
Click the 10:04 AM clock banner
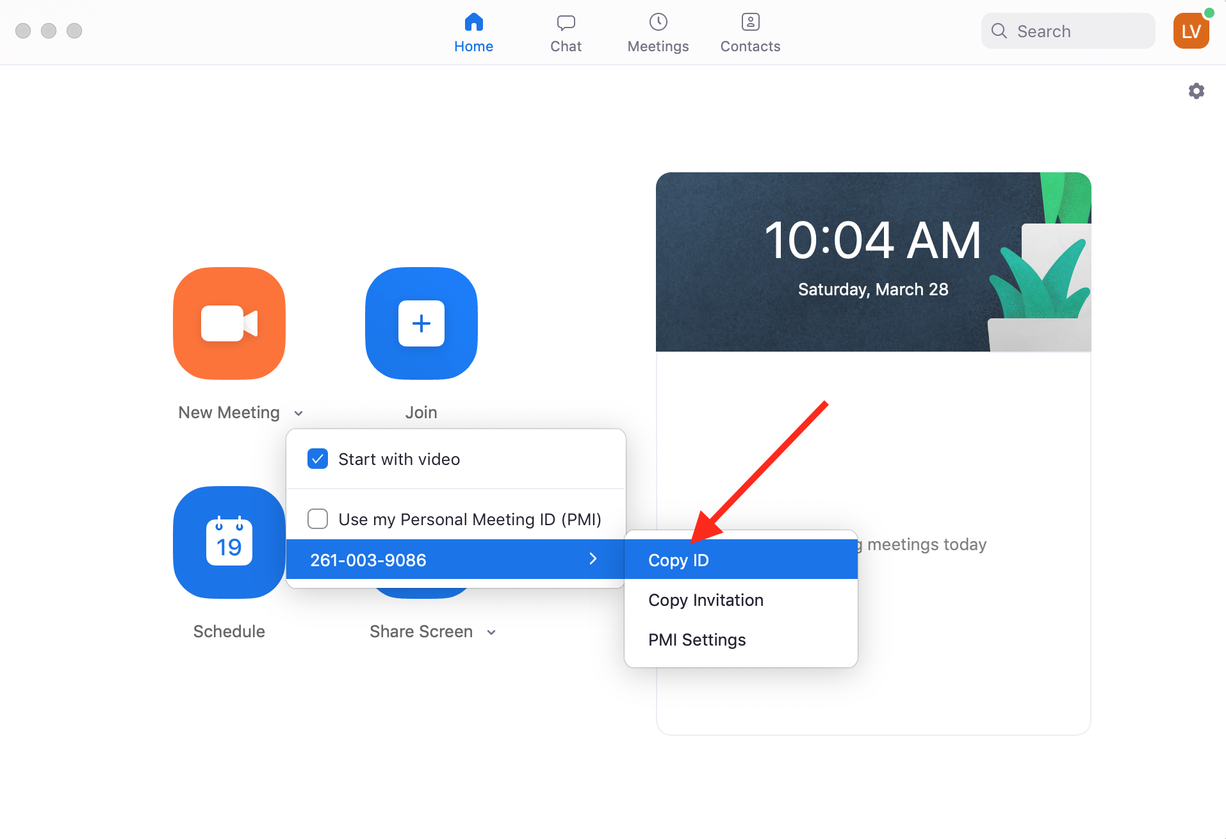873,262
